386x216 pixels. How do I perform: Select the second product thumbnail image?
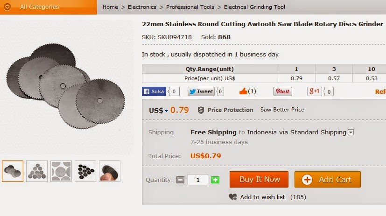[37, 171]
